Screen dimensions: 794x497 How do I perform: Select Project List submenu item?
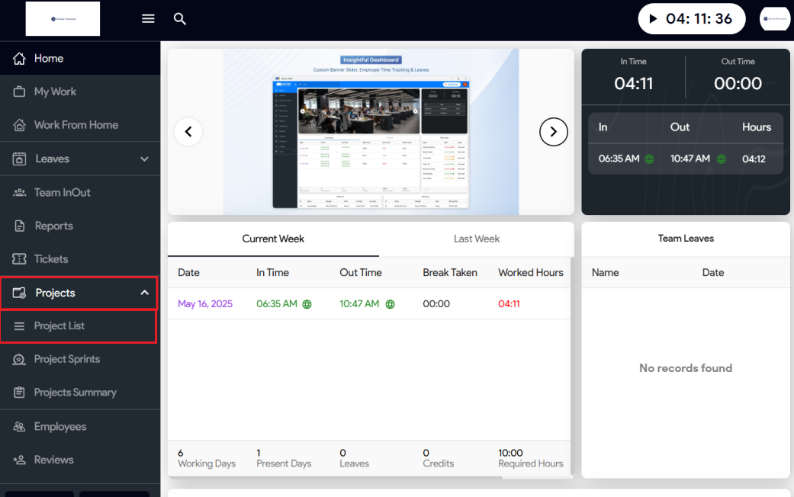pyautogui.click(x=59, y=326)
